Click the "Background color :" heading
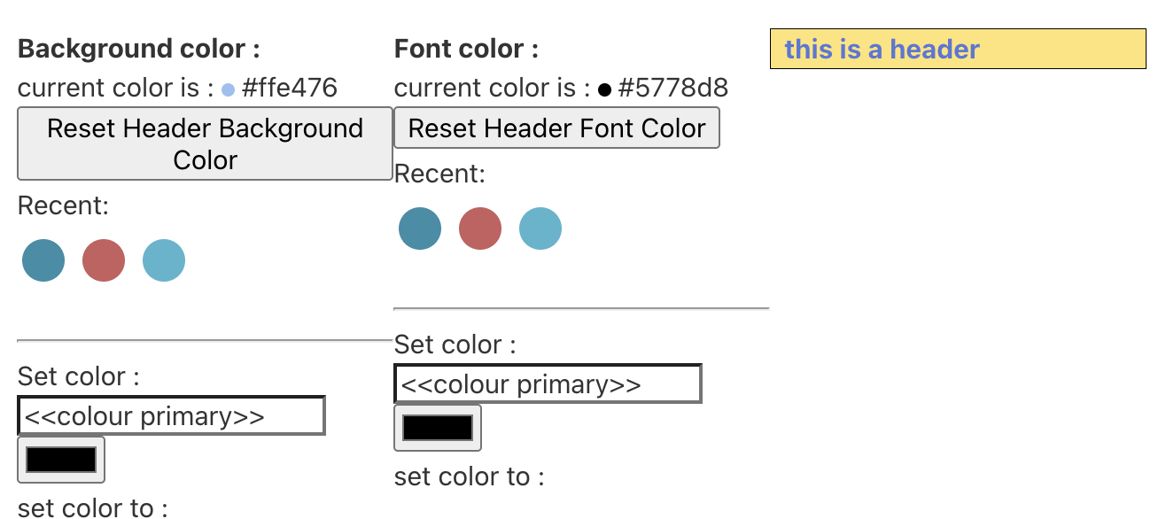This screenshot has height=519, width=1166. pyautogui.click(x=139, y=49)
